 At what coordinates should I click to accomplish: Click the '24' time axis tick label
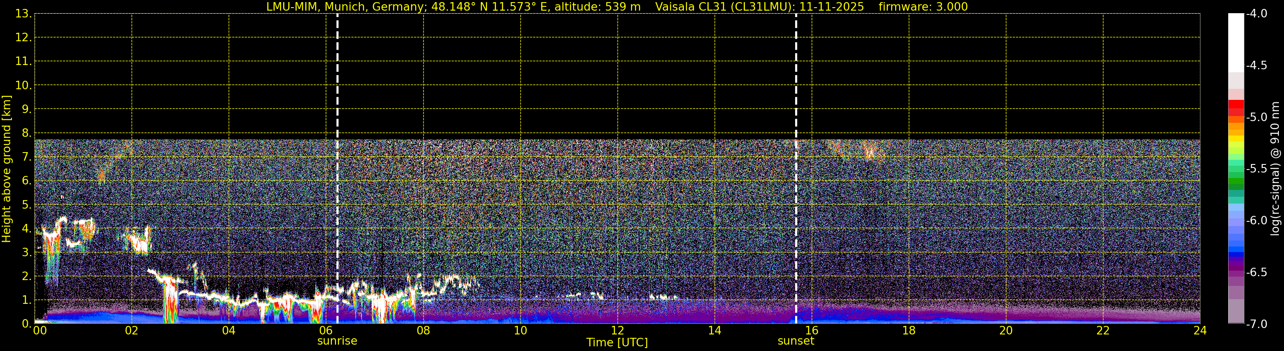pyautogui.click(x=1200, y=331)
